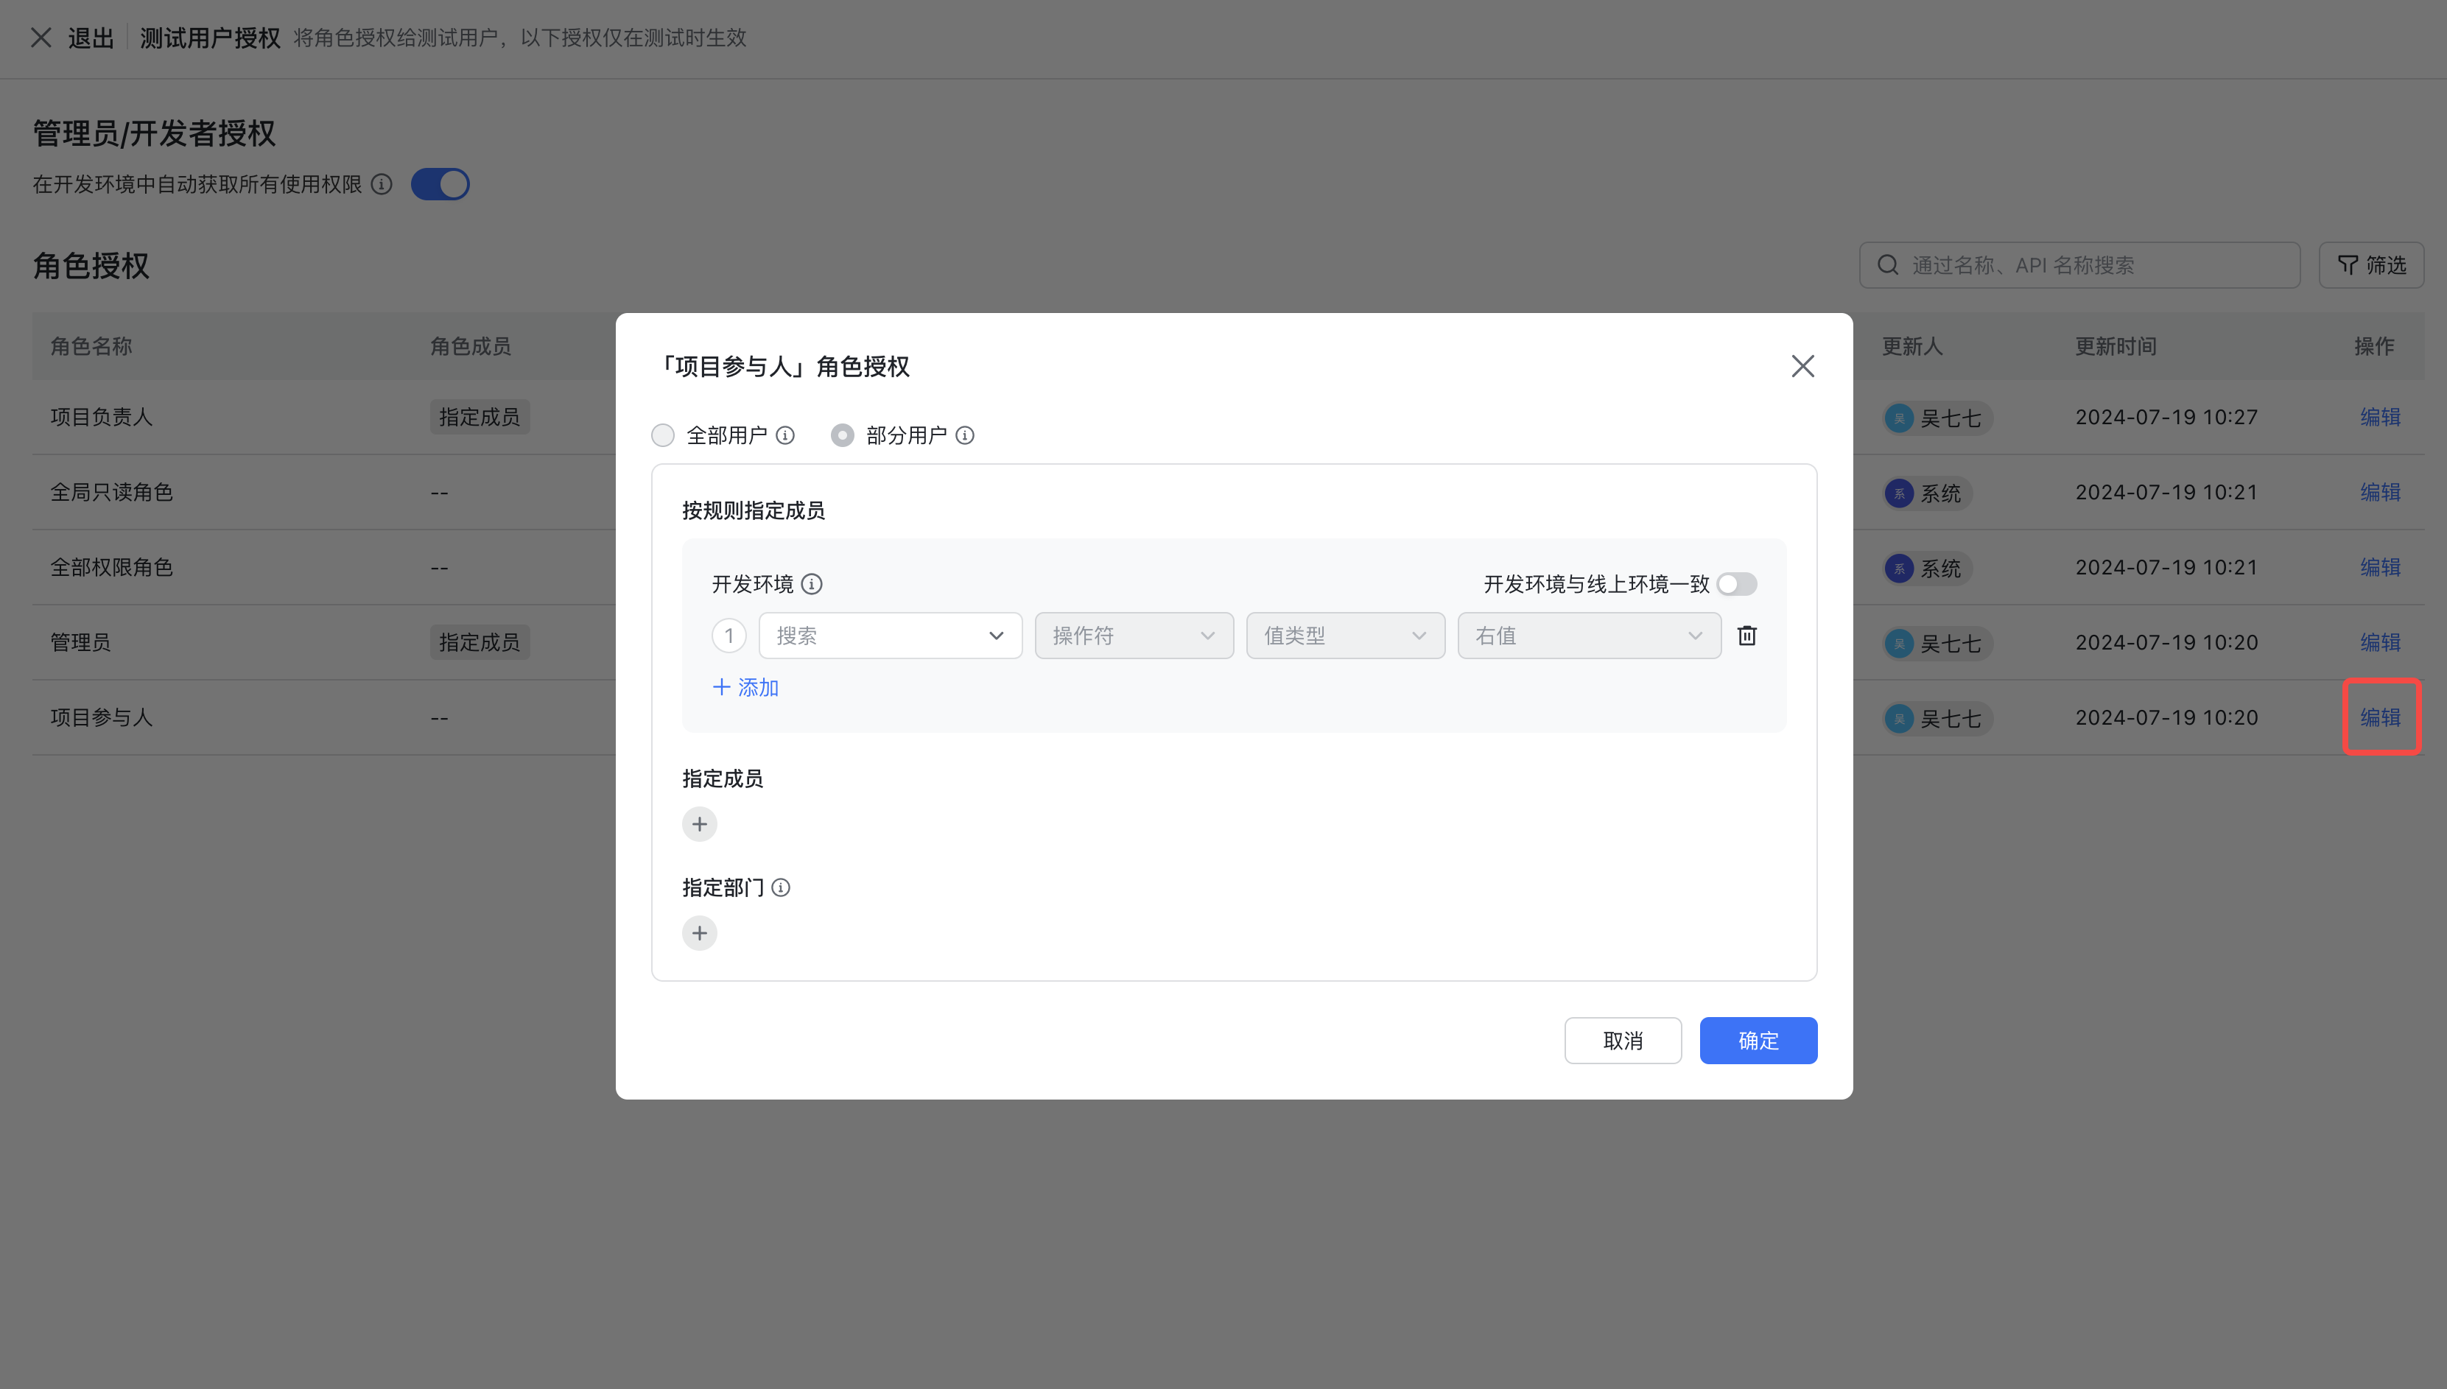This screenshot has height=1389, width=2447.
Task: Click 退出 to exit authorization page
Action: coord(91,38)
